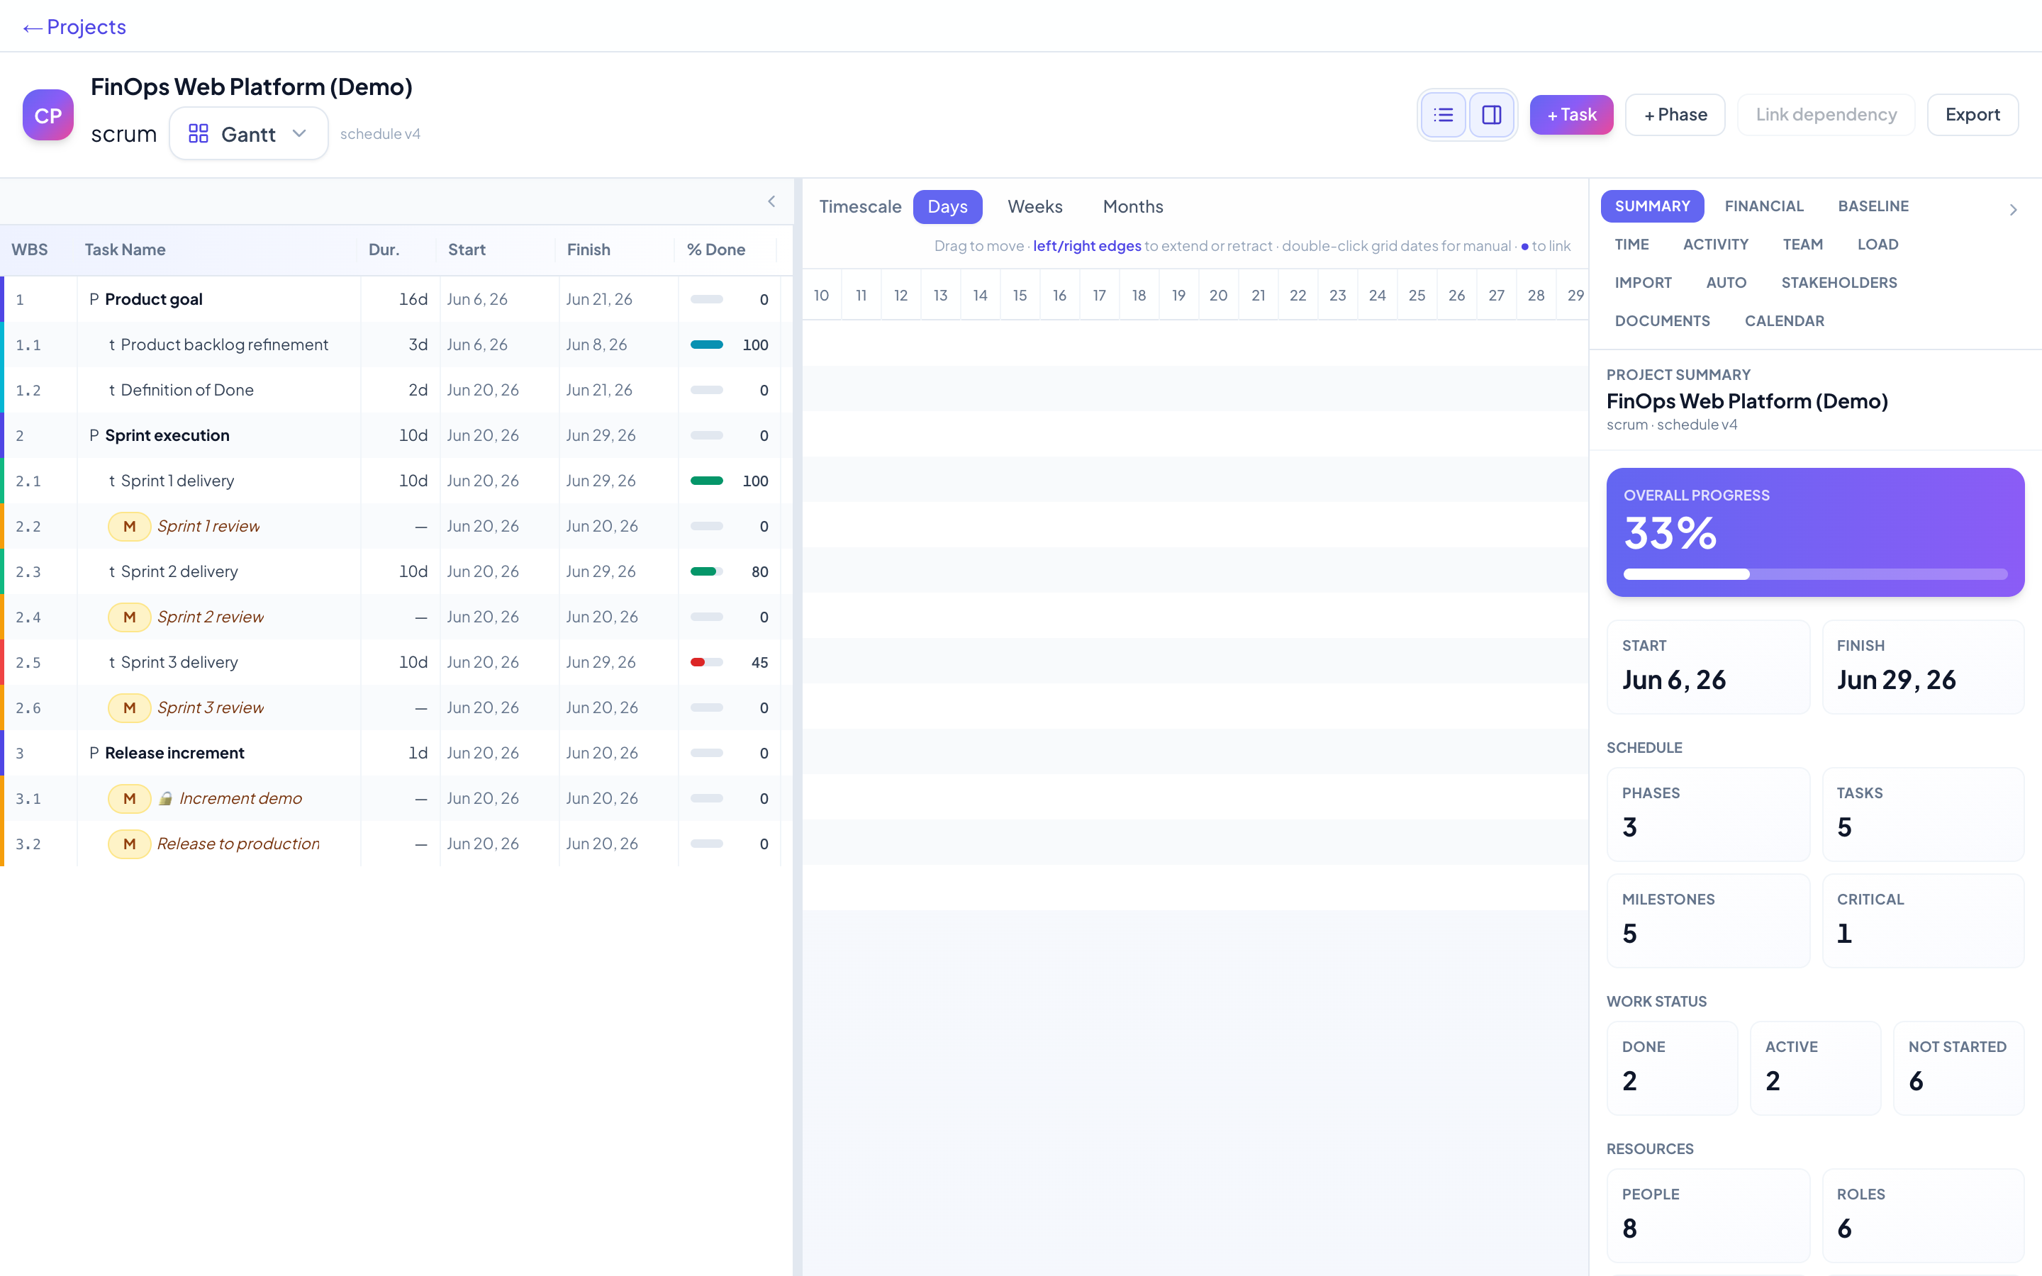This screenshot has height=1276, width=2042.
Task: Click the MILESTONES summary card
Action: coord(1708,920)
